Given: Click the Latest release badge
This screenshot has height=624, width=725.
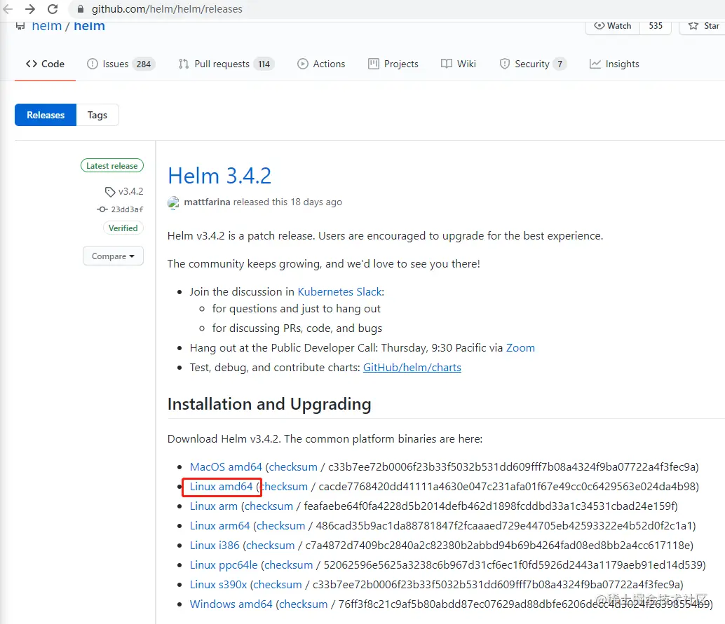Looking at the screenshot, I should click(112, 166).
